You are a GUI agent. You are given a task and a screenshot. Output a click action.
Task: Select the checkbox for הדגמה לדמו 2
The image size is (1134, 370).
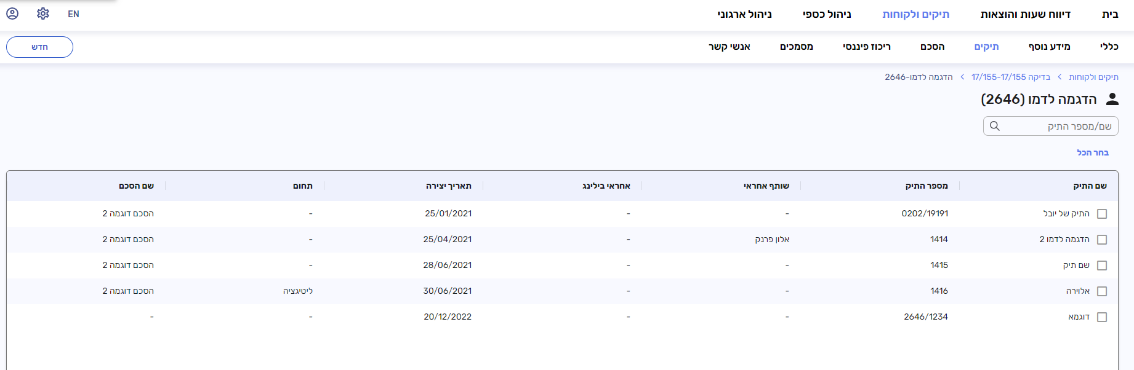(x=1102, y=240)
